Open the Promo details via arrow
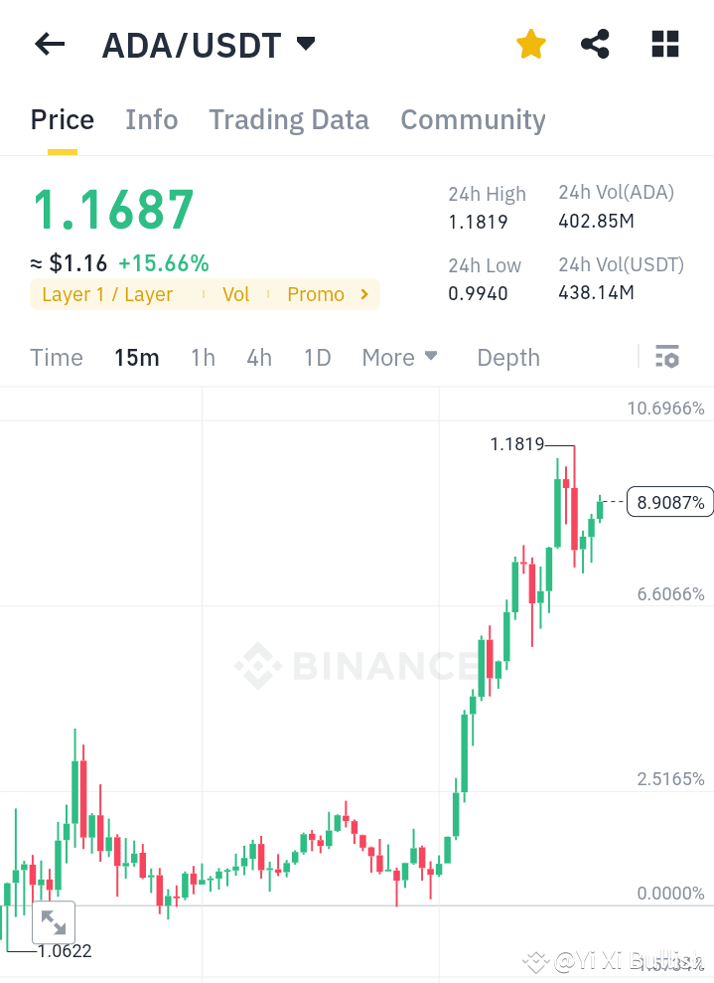This screenshot has width=714, height=983. click(x=364, y=294)
